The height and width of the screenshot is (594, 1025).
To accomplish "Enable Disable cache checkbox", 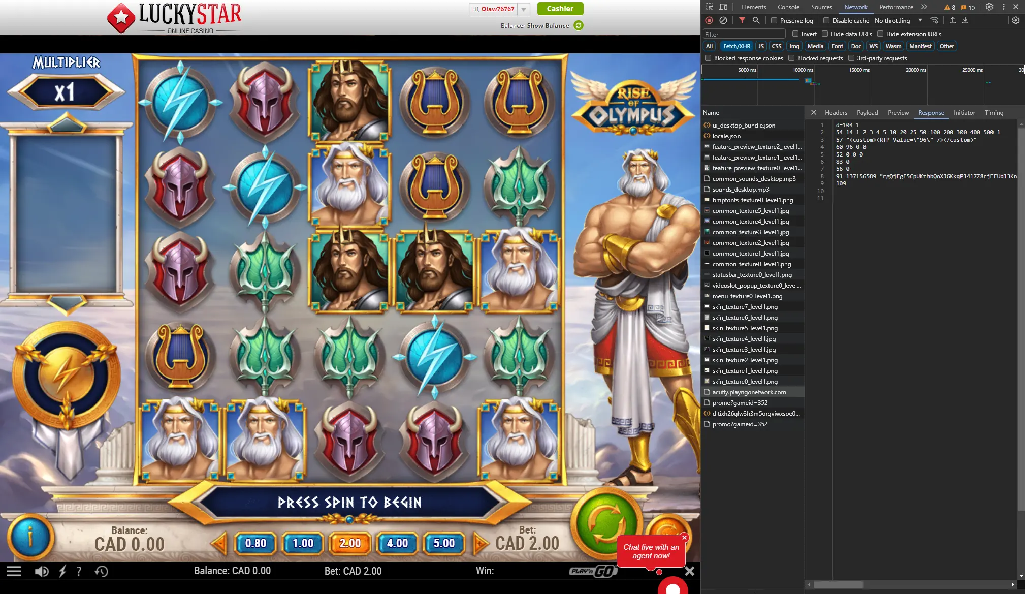I will pos(826,20).
